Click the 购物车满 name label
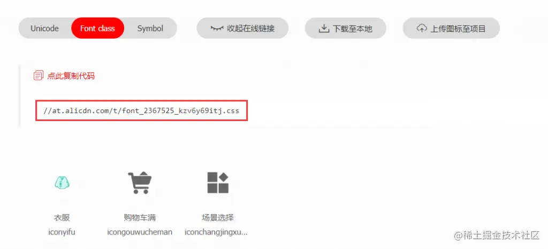The width and height of the screenshot is (548, 249). [140, 218]
